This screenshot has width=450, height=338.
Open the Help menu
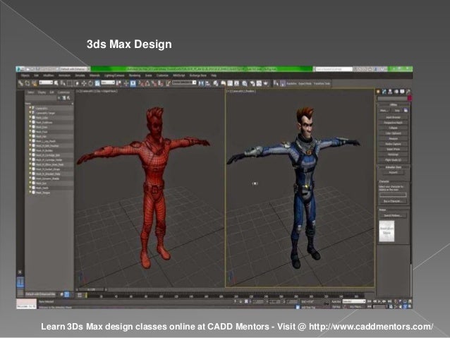(x=214, y=76)
